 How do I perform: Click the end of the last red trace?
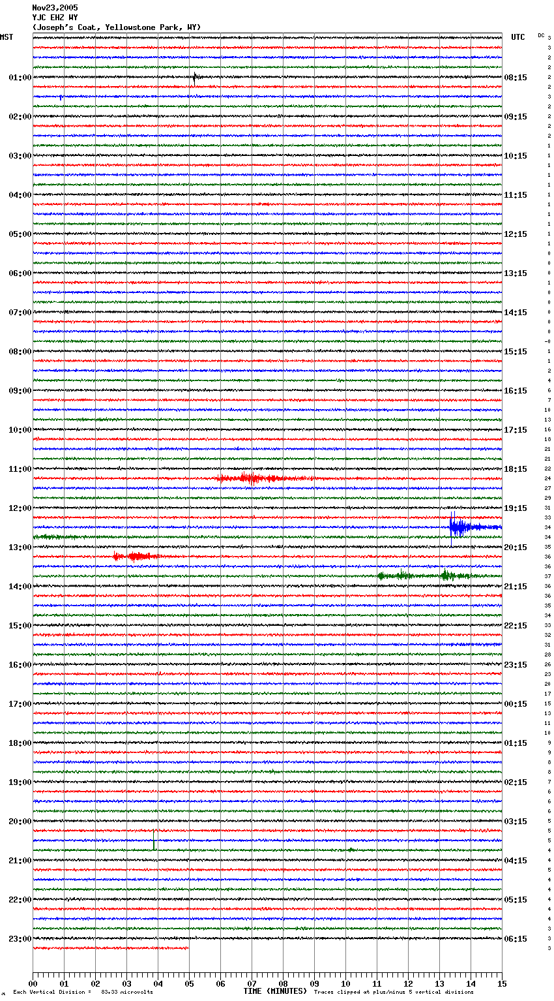(x=188, y=948)
